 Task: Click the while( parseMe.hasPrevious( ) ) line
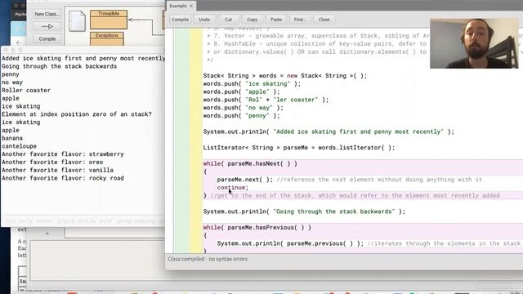tap(257, 228)
